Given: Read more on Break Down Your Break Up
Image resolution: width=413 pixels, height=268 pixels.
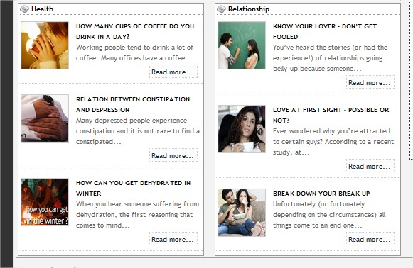Looking at the screenshot, I should pos(370,240).
